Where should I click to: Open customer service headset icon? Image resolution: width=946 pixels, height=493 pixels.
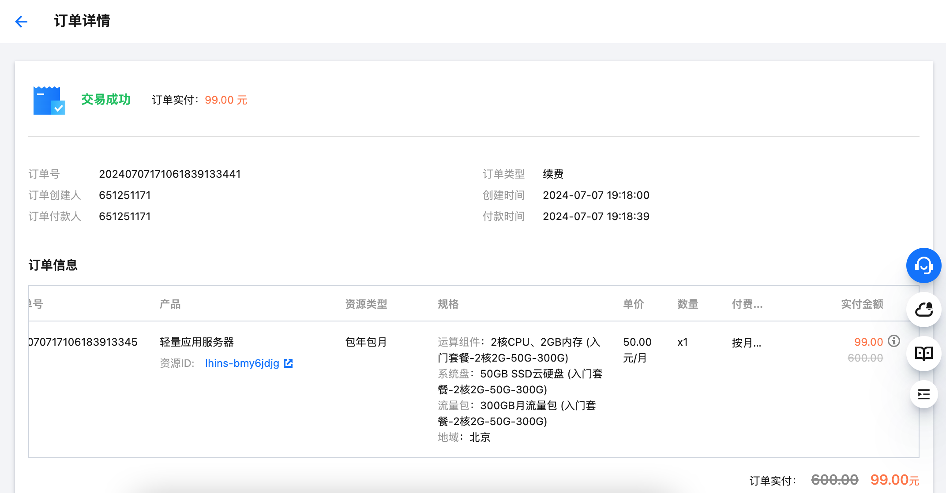(923, 265)
